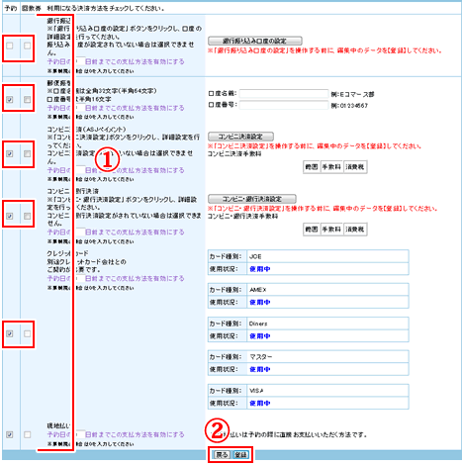The width and height of the screenshot is (462, 465).
Task: Select the VISA card type value
Action: [256, 391]
